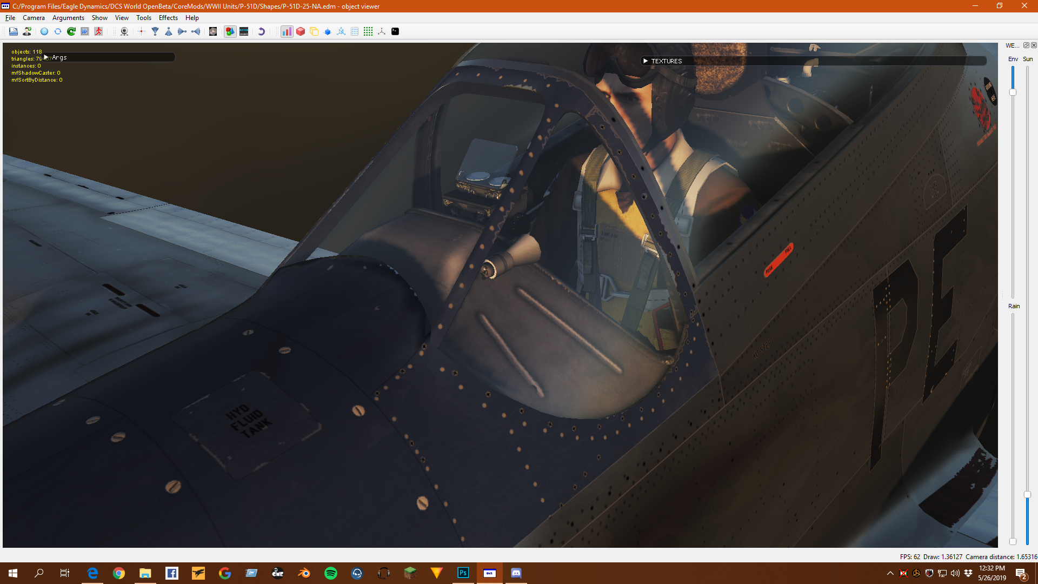Click the red crosshair center point icon

[x=142, y=31]
